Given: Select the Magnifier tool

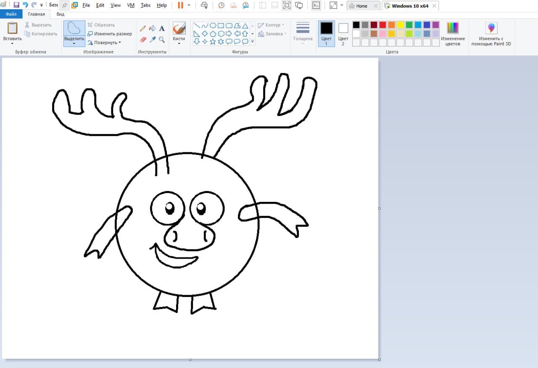Looking at the screenshot, I should pyautogui.click(x=162, y=40).
